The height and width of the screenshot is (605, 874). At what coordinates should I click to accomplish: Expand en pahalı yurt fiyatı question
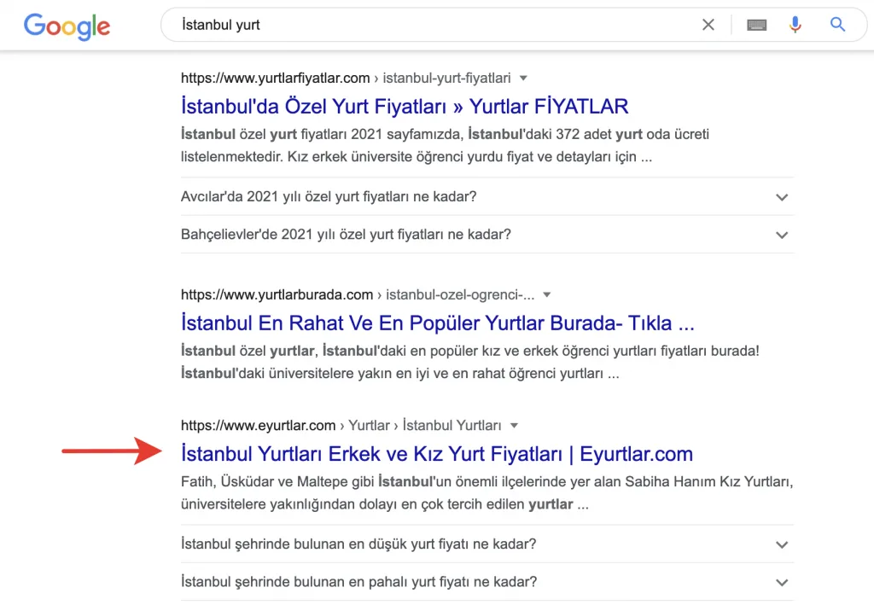click(487, 582)
